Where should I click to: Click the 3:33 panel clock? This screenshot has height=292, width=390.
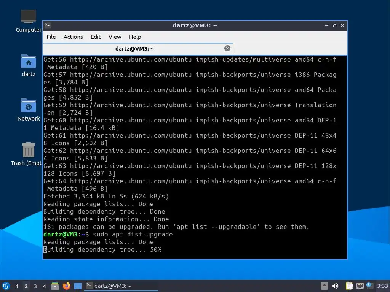[x=382, y=286]
